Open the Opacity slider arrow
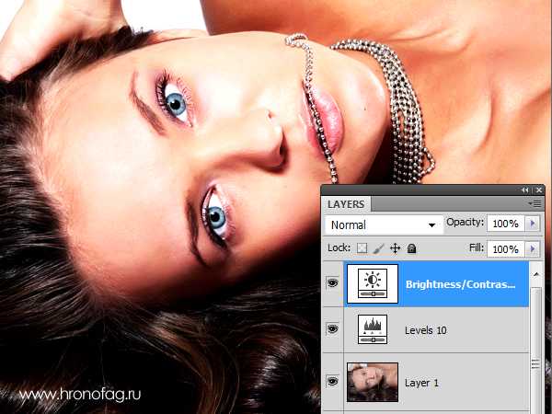The image size is (552, 414). [533, 224]
